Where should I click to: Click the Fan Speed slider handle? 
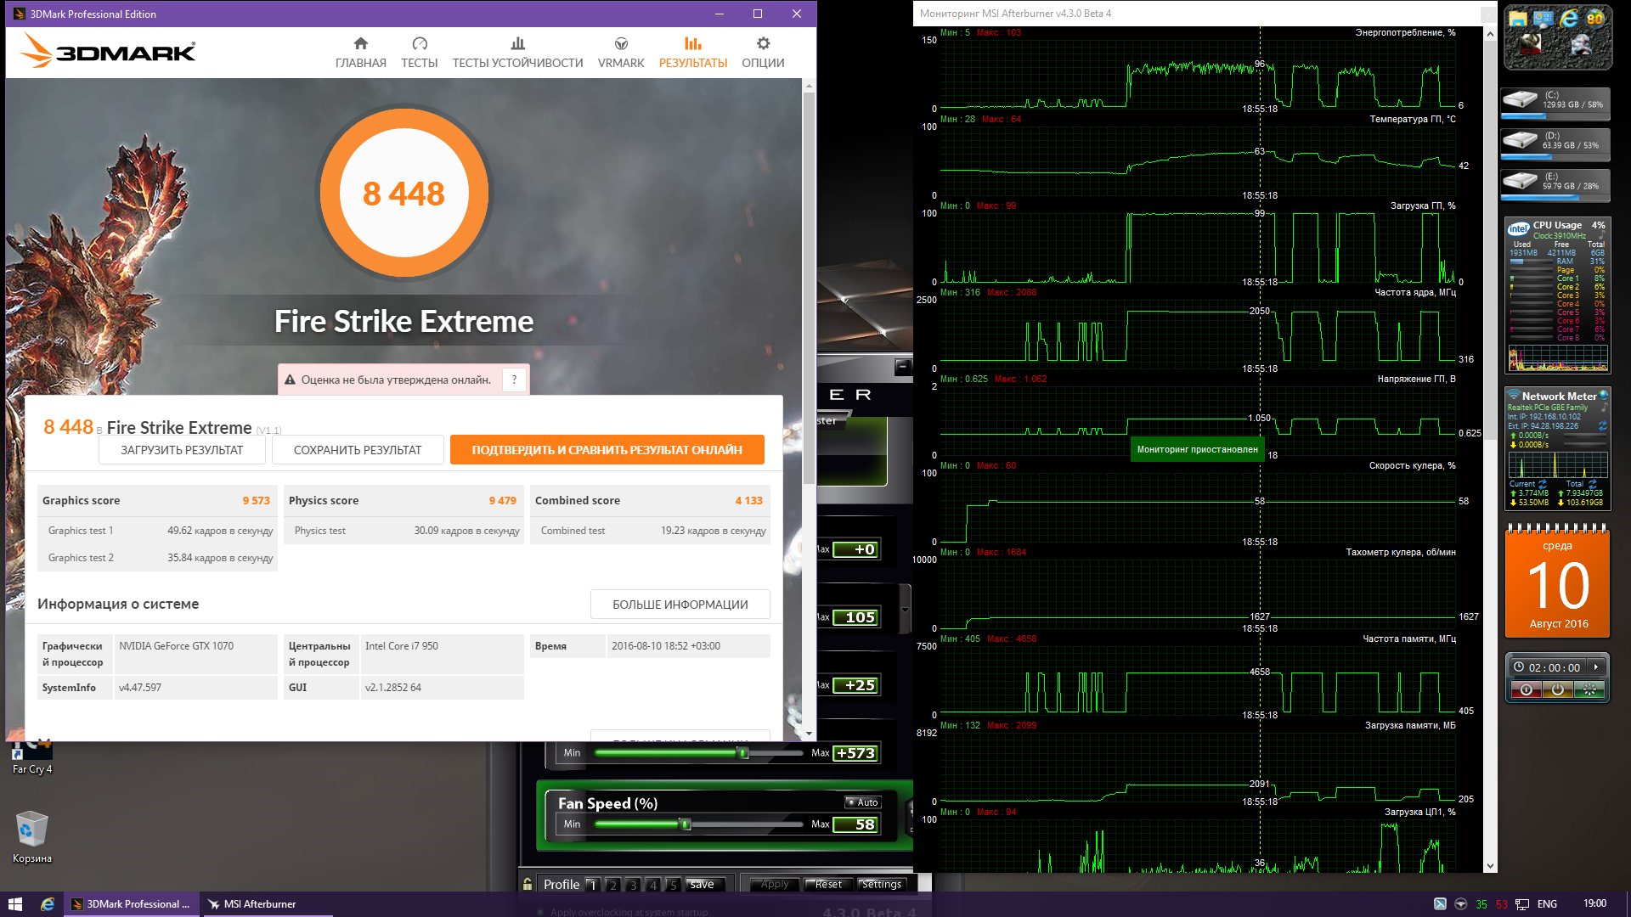686,824
